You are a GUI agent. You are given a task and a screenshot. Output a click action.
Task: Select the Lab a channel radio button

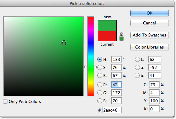point(137,67)
